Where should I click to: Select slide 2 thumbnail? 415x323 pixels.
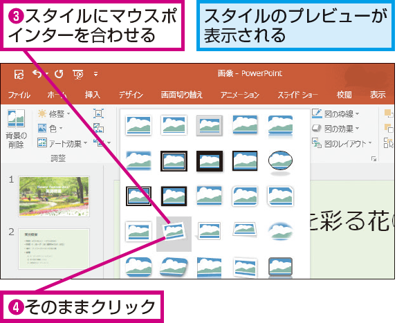[54, 249]
